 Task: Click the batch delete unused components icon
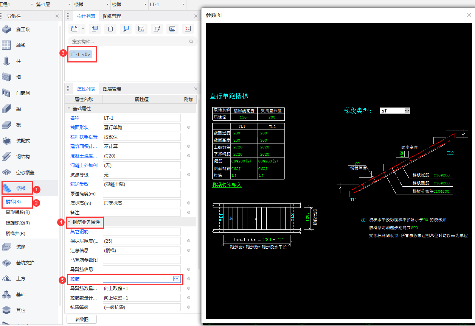pos(188,28)
